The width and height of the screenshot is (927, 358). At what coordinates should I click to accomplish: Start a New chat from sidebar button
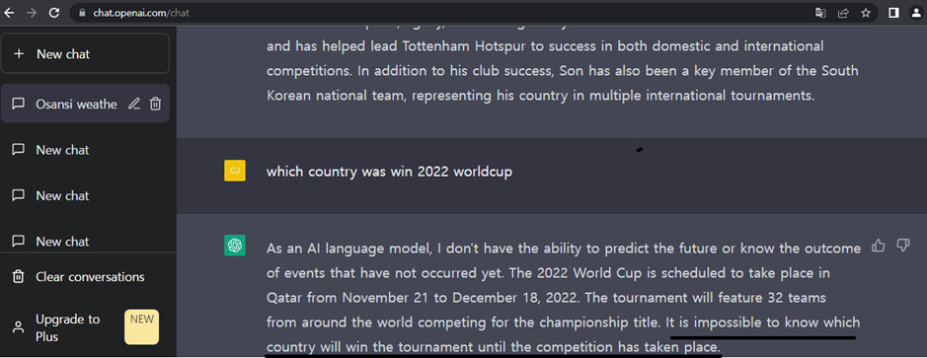85,54
